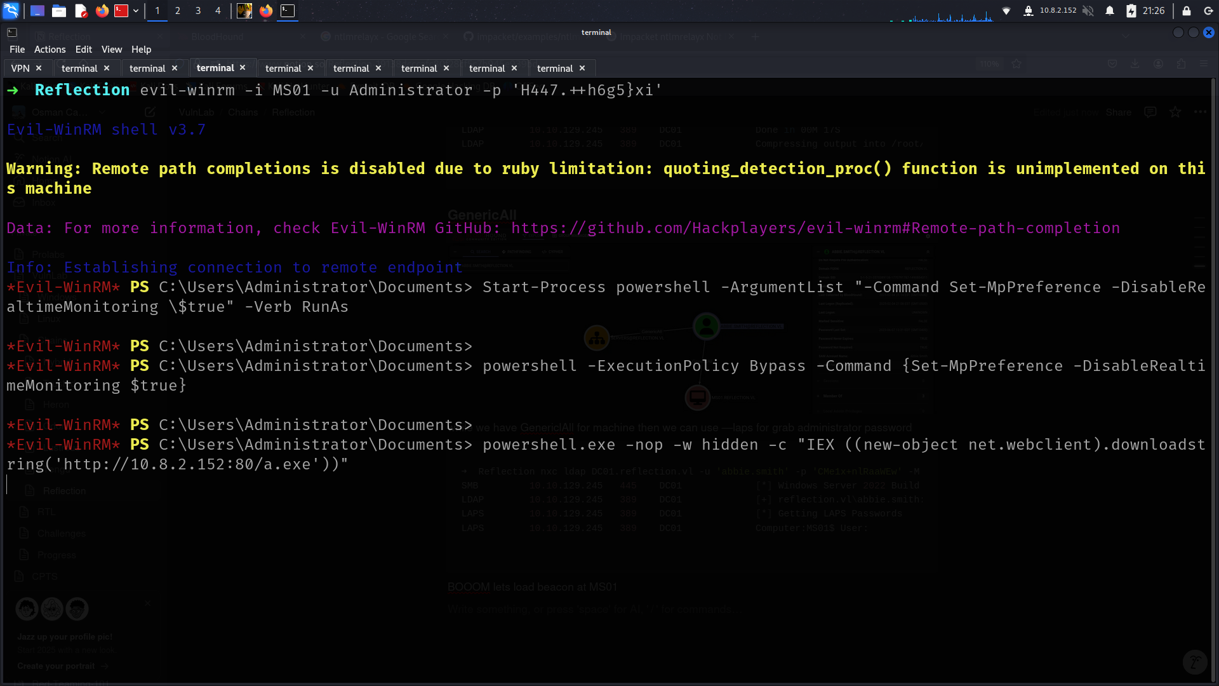
Task: Click the 'Info: Establishing connection to remote endpoint' line
Action: pos(234,267)
